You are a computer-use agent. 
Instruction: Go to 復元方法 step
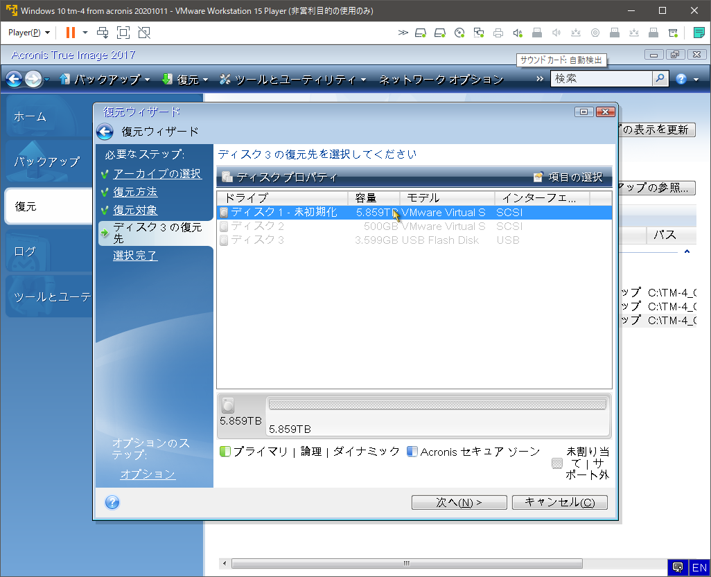click(135, 192)
